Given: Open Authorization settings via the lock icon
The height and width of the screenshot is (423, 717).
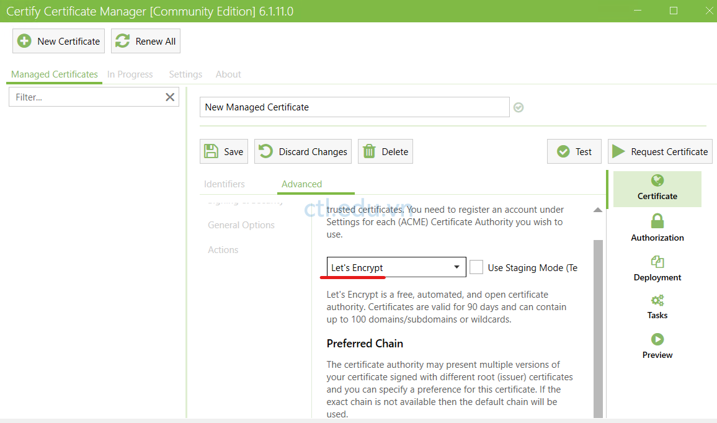Looking at the screenshot, I should (657, 220).
